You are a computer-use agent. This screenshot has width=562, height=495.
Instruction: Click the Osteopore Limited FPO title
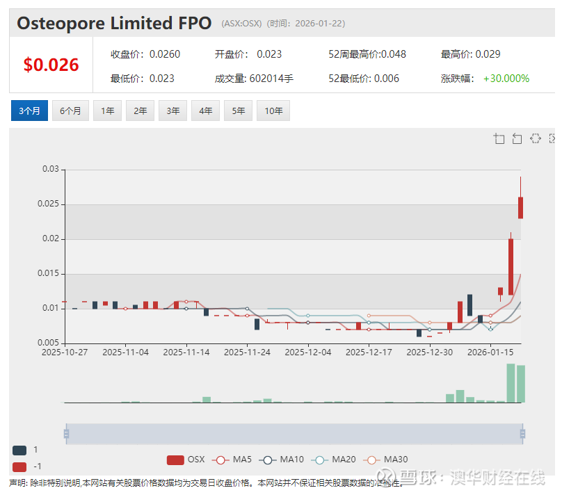(114, 23)
